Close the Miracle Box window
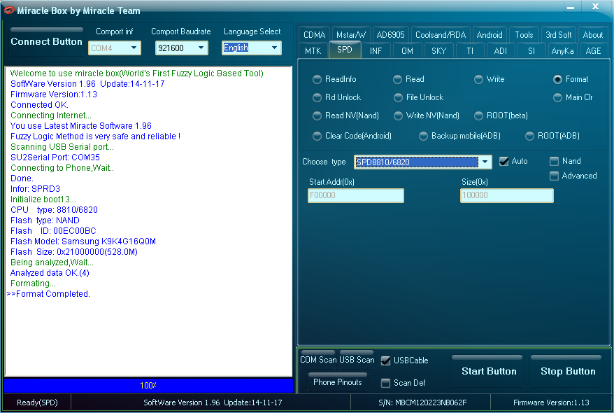Viewport: 614px width, 413px height. click(x=595, y=7)
